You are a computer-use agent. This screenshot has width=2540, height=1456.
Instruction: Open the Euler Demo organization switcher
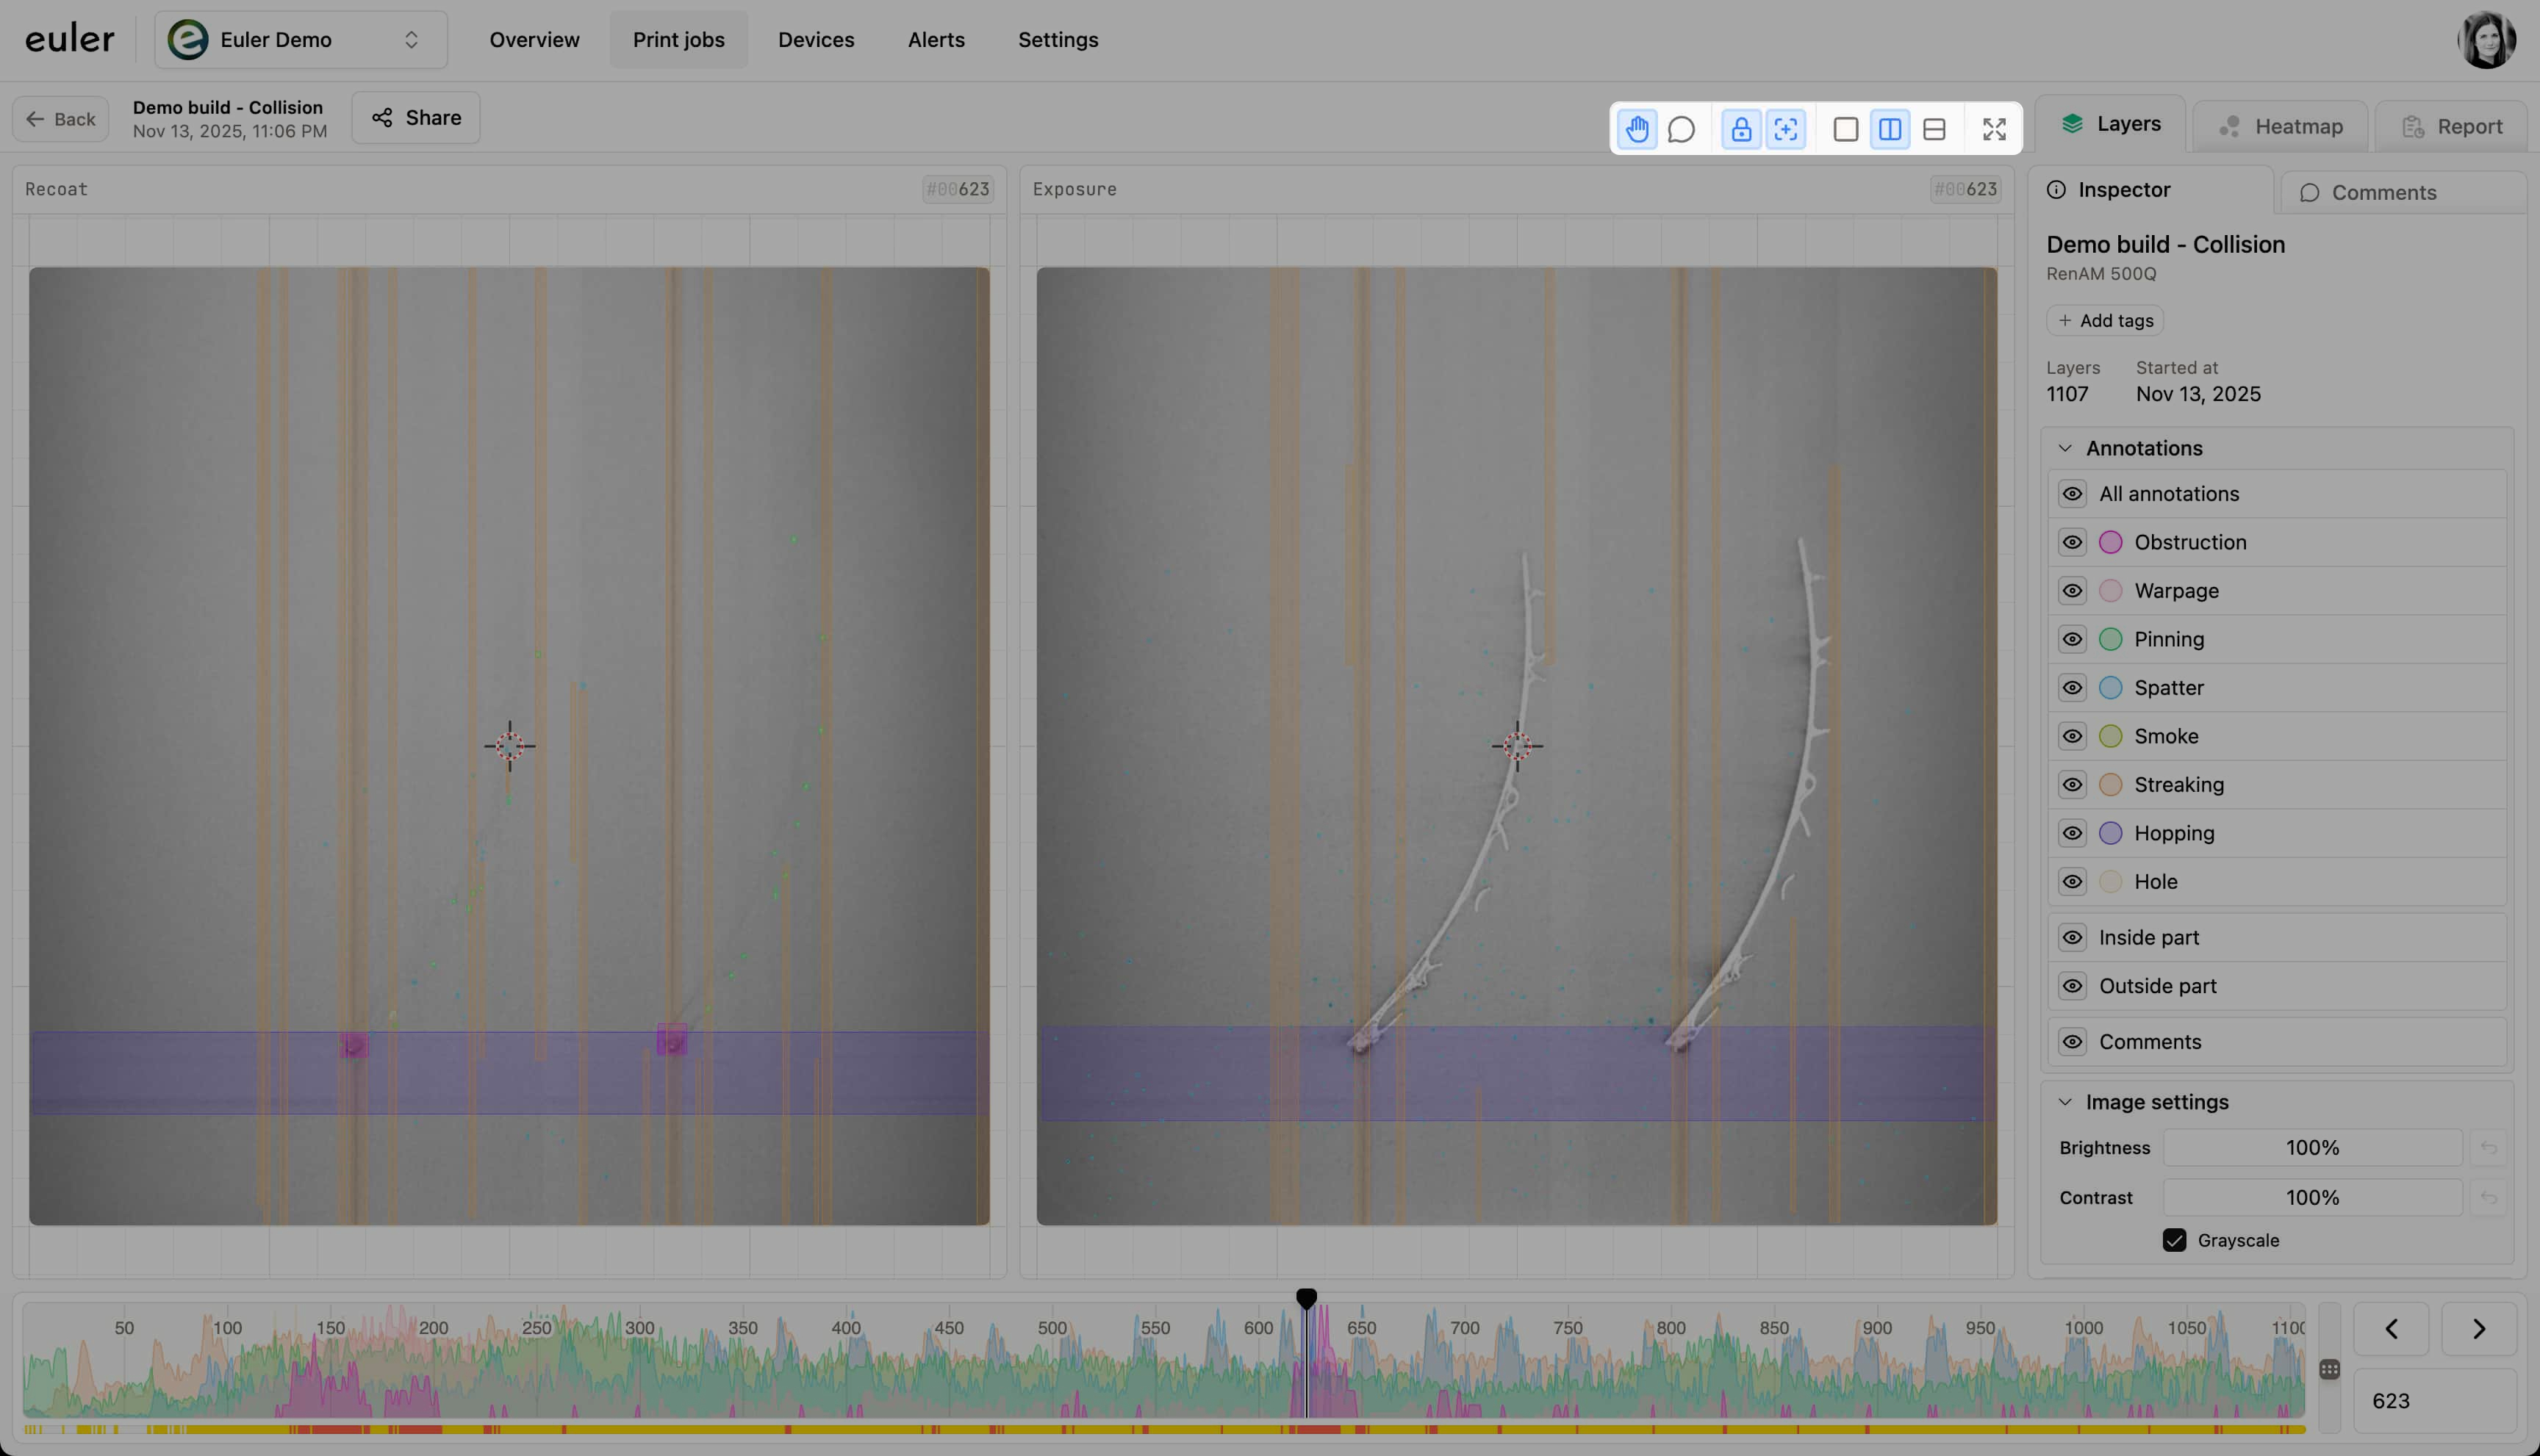pyautogui.click(x=300, y=39)
